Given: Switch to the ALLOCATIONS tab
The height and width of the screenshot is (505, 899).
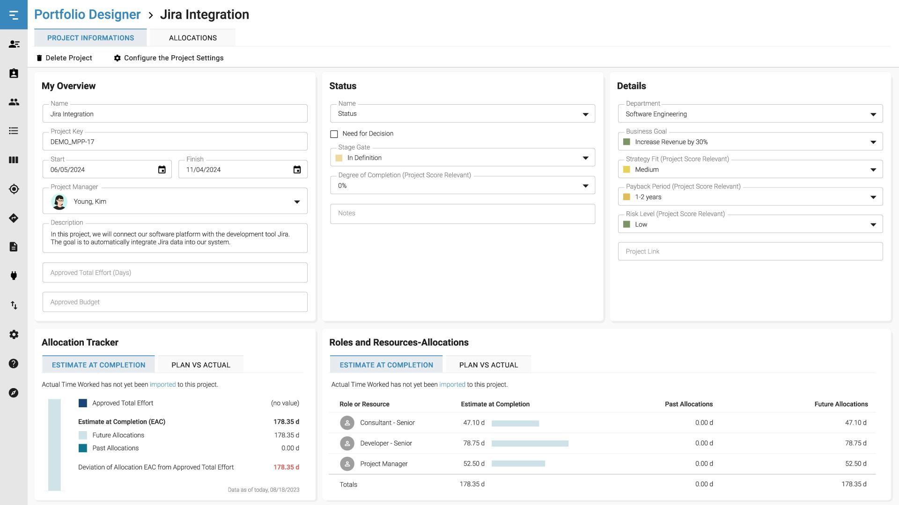Looking at the screenshot, I should [192, 37].
